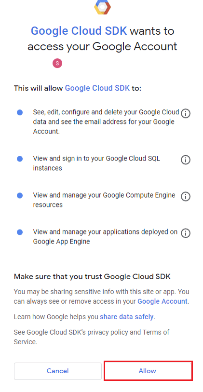Follow the 'share data safely' link
Image resolution: width=203 pixels, height=392 pixels.
click(127, 317)
